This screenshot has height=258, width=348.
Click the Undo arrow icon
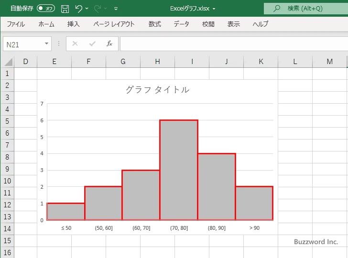pos(78,9)
